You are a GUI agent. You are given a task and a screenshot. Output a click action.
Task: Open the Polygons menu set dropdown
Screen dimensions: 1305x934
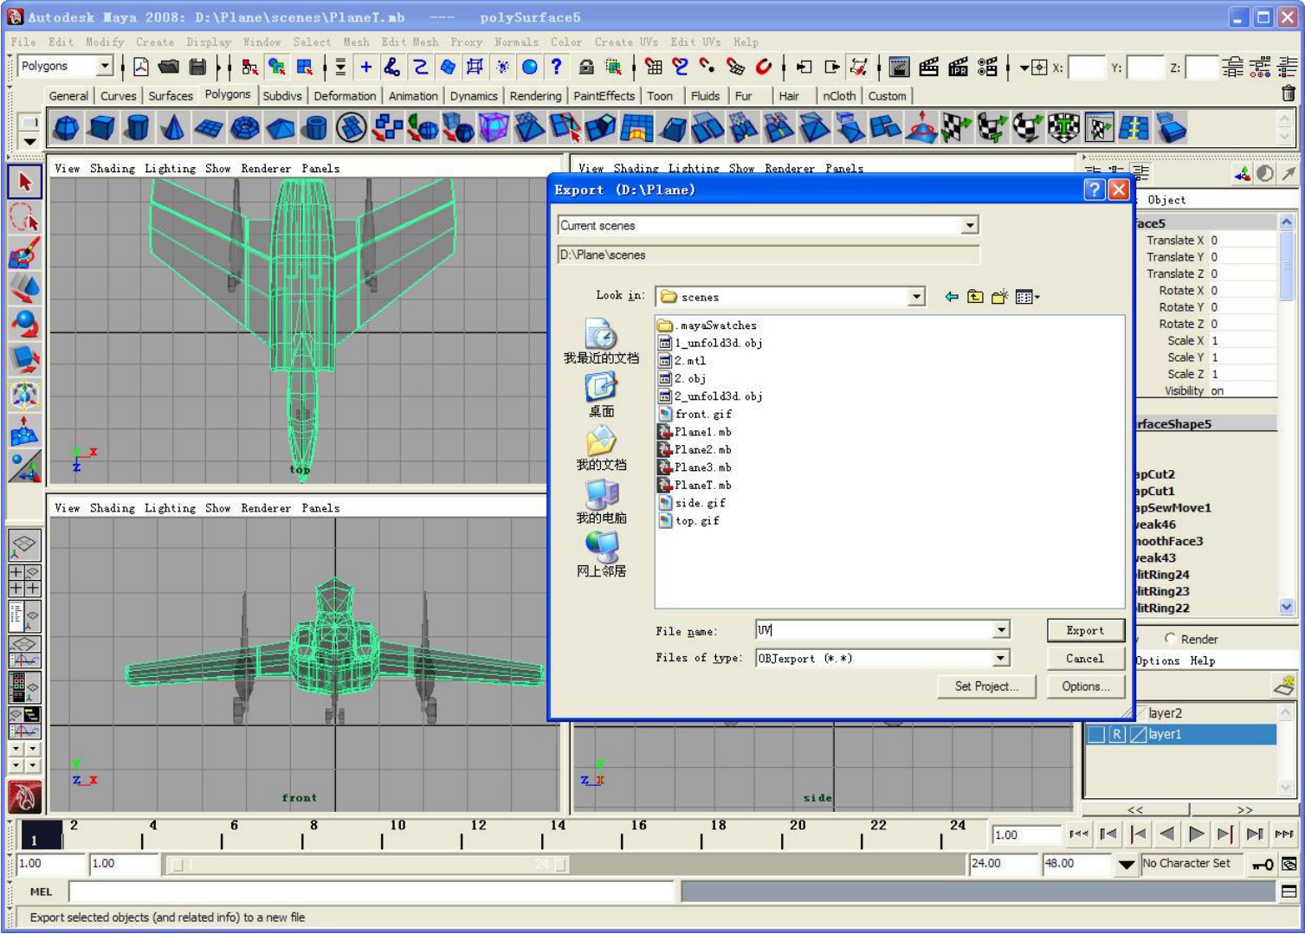click(104, 66)
